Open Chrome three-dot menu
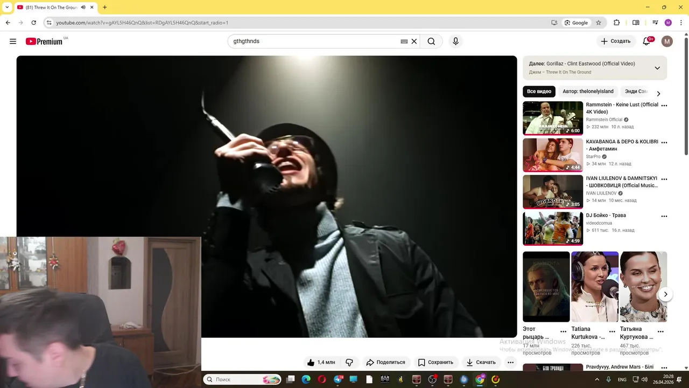Image resolution: width=689 pixels, height=388 pixels. 681,23
